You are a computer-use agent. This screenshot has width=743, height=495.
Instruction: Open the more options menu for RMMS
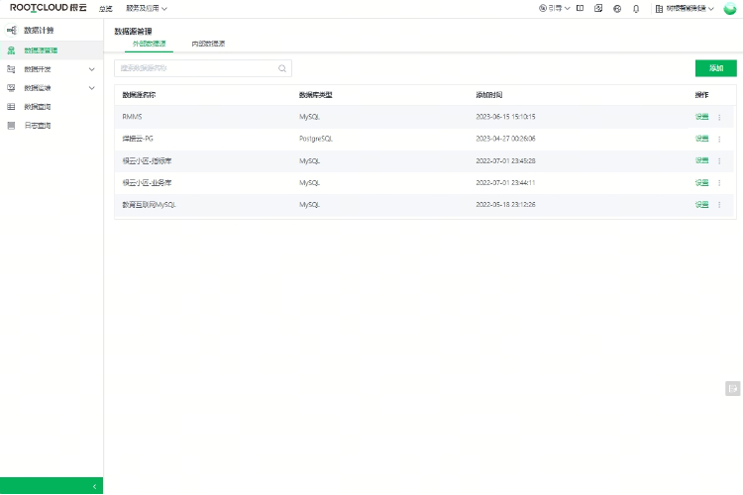pyautogui.click(x=719, y=117)
